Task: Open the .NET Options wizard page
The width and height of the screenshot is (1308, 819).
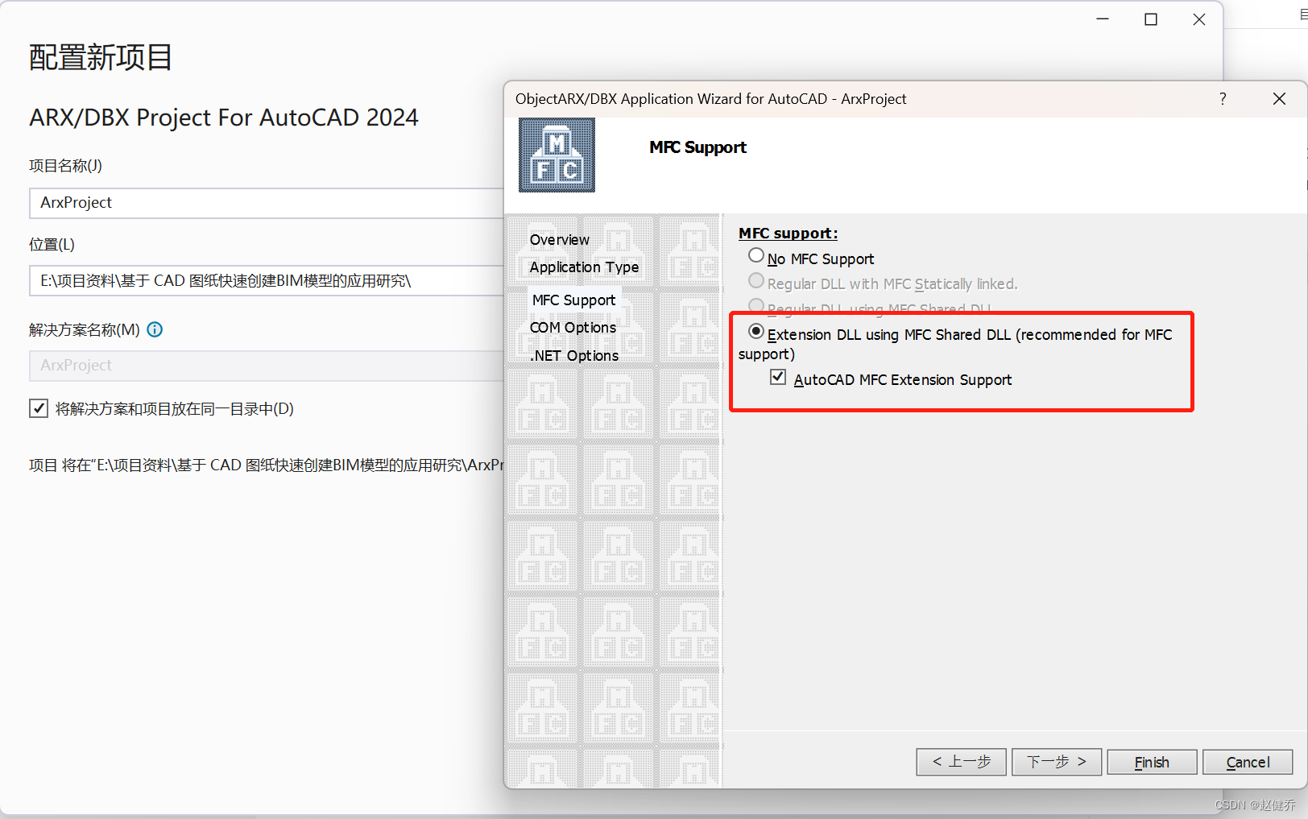Action: [x=574, y=356]
